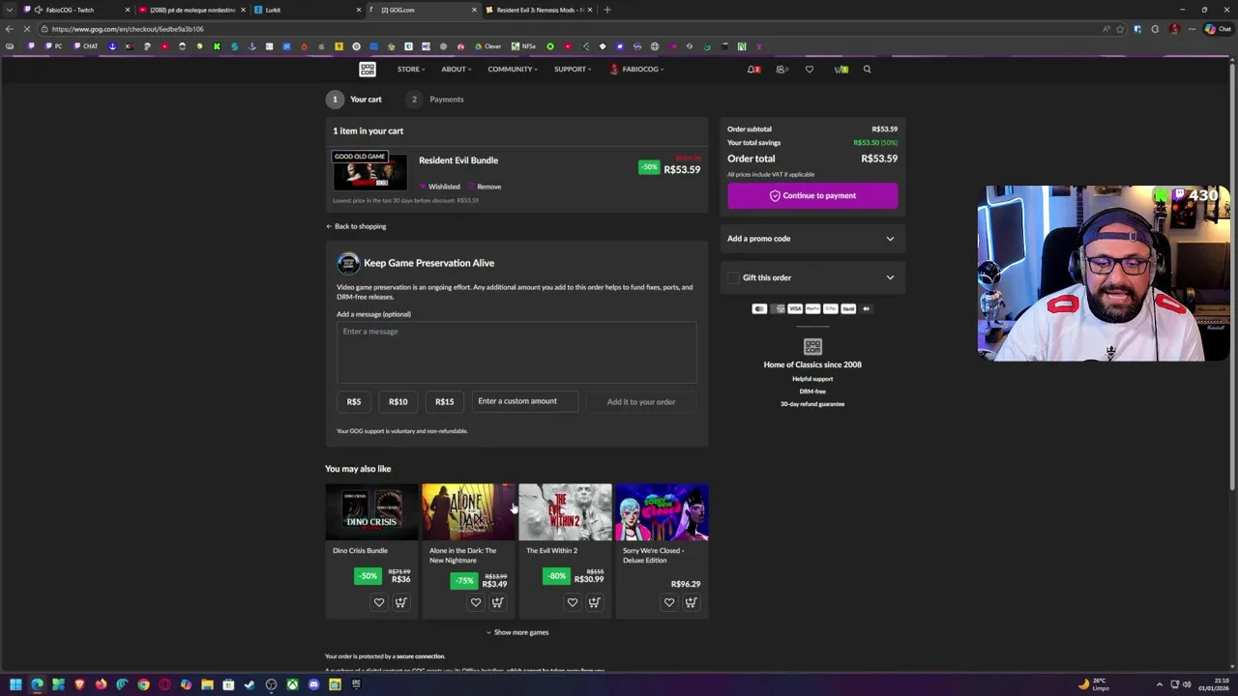The width and height of the screenshot is (1238, 696).
Task: Click the search magnifier in GOG header
Action: pos(867,69)
